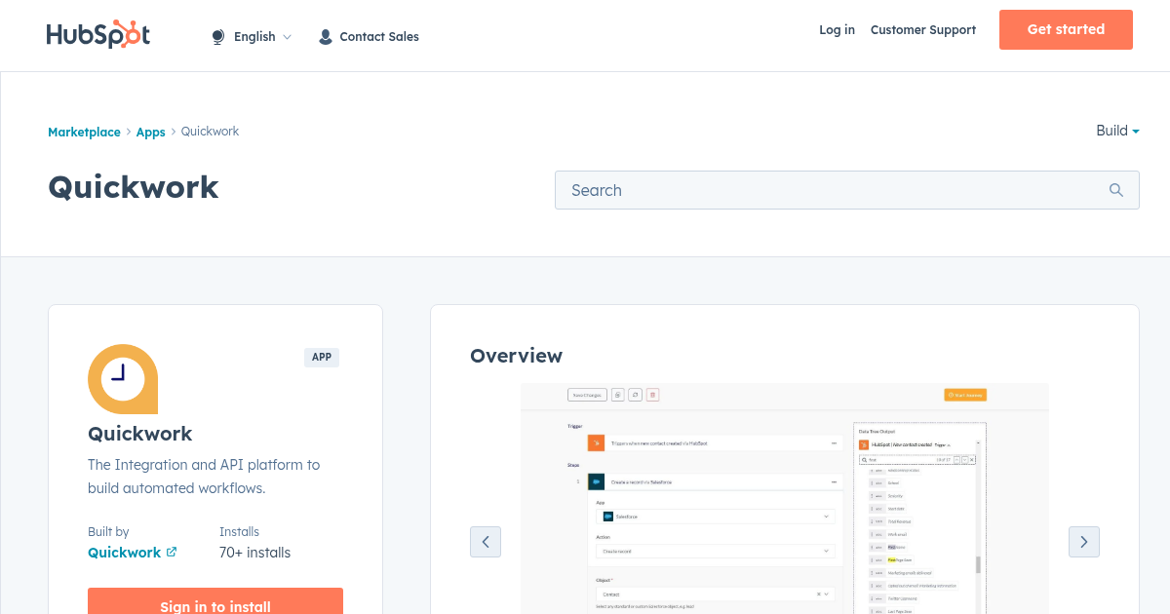Screen dimensions: 1170x614
Task: Click the Log in link
Action: point(837,30)
